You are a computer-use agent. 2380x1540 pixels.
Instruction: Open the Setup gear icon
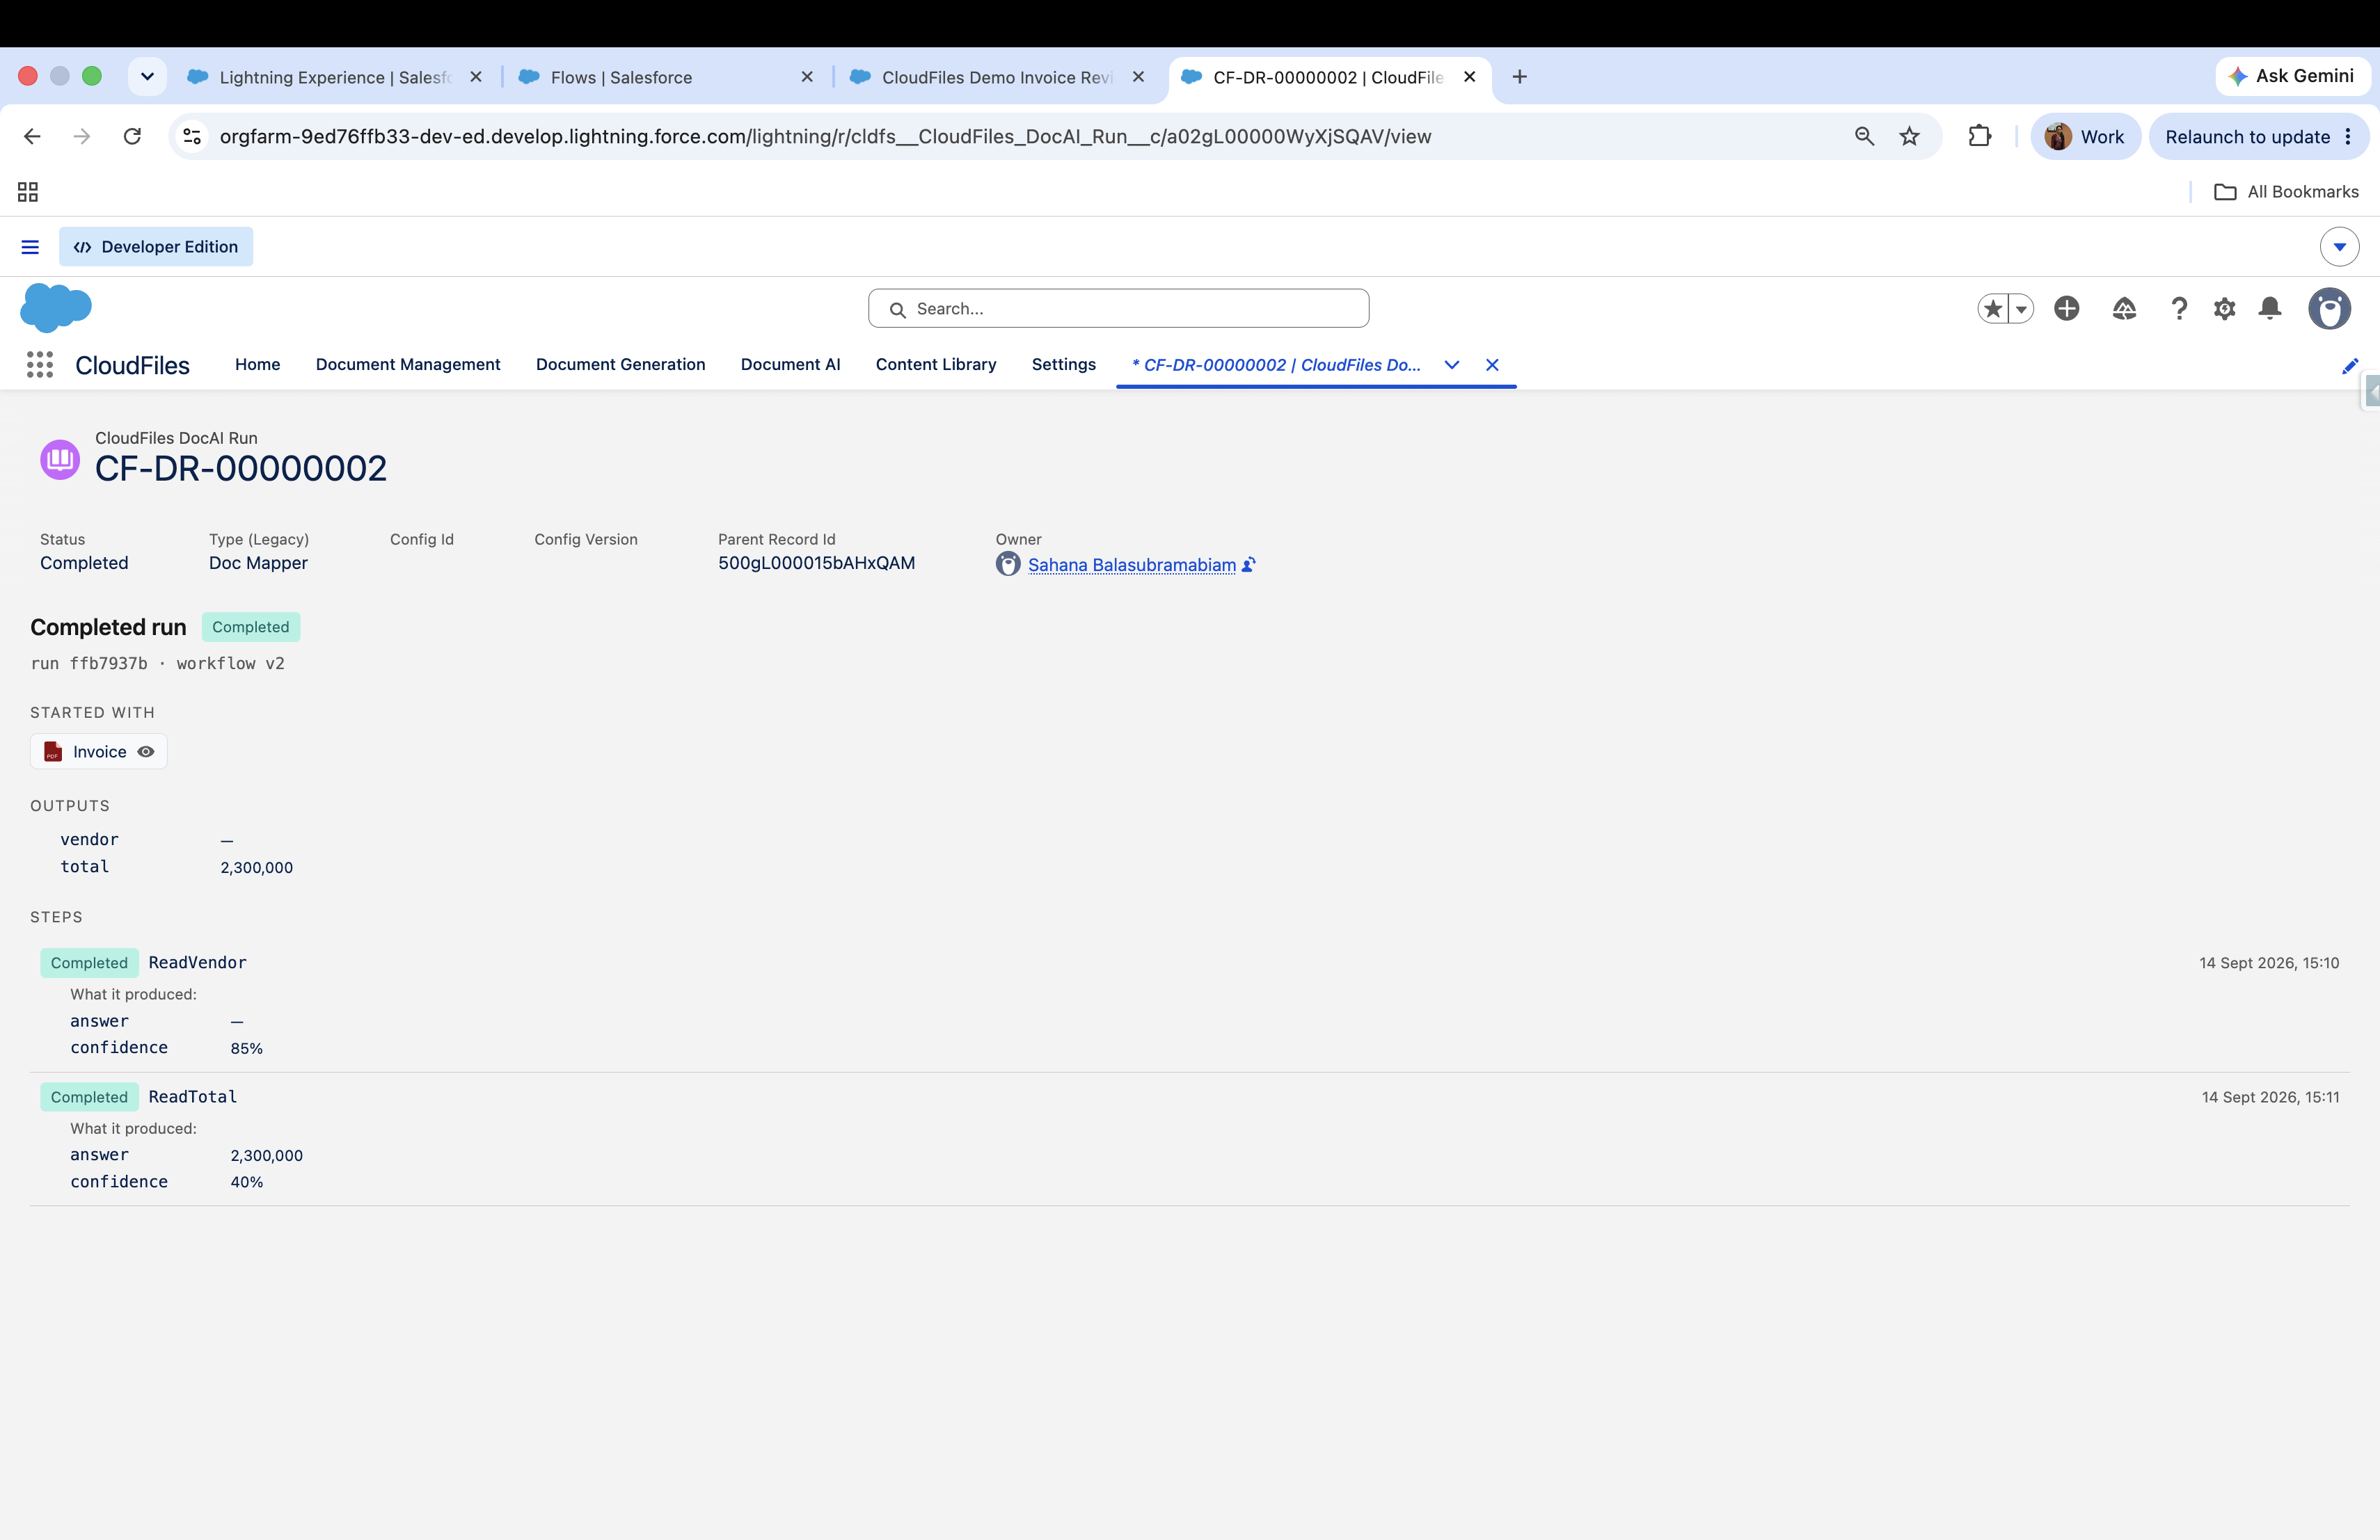pos(2224,309)
